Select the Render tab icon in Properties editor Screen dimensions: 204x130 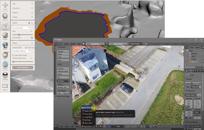click(x=191, y=71)
